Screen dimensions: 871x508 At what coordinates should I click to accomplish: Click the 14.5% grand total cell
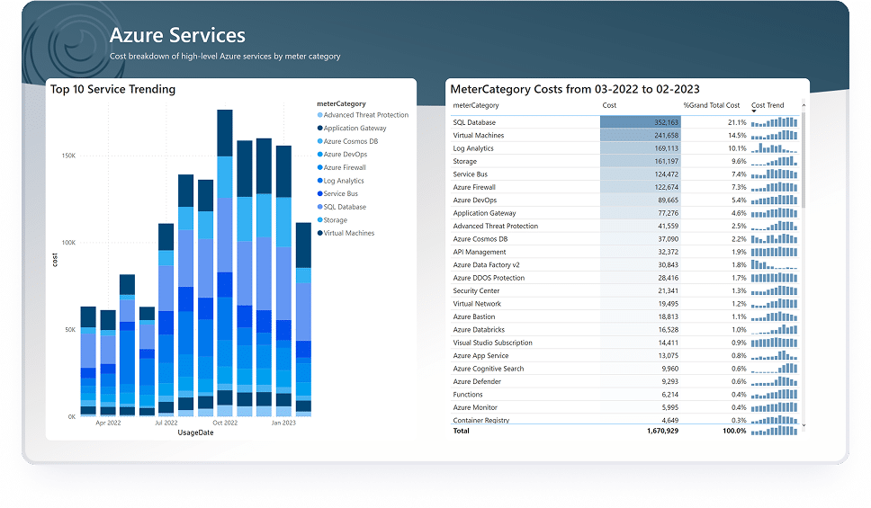[x=737, y=136]
